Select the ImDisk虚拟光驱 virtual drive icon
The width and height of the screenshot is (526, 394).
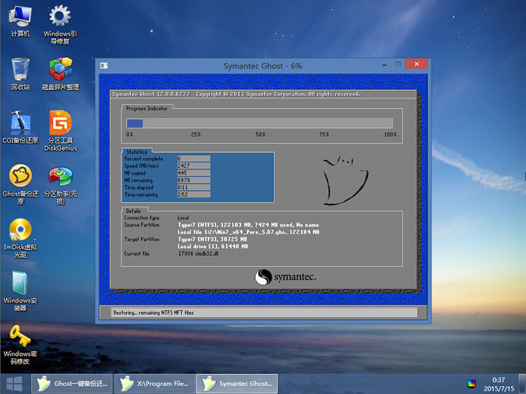coord(20,230)
